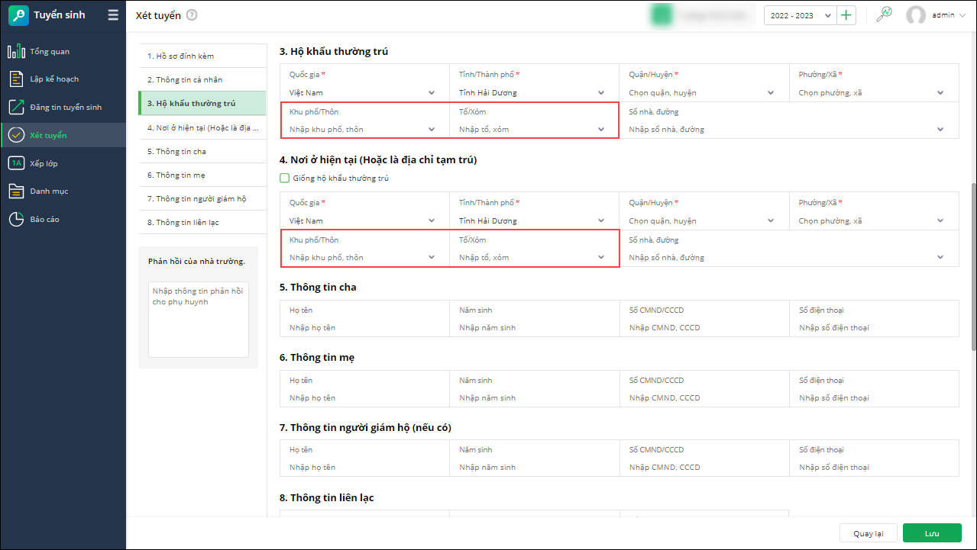Click the Phản hồi của nhà trường text area
This screenshot has height=550, width=977.
pos(198,320)
